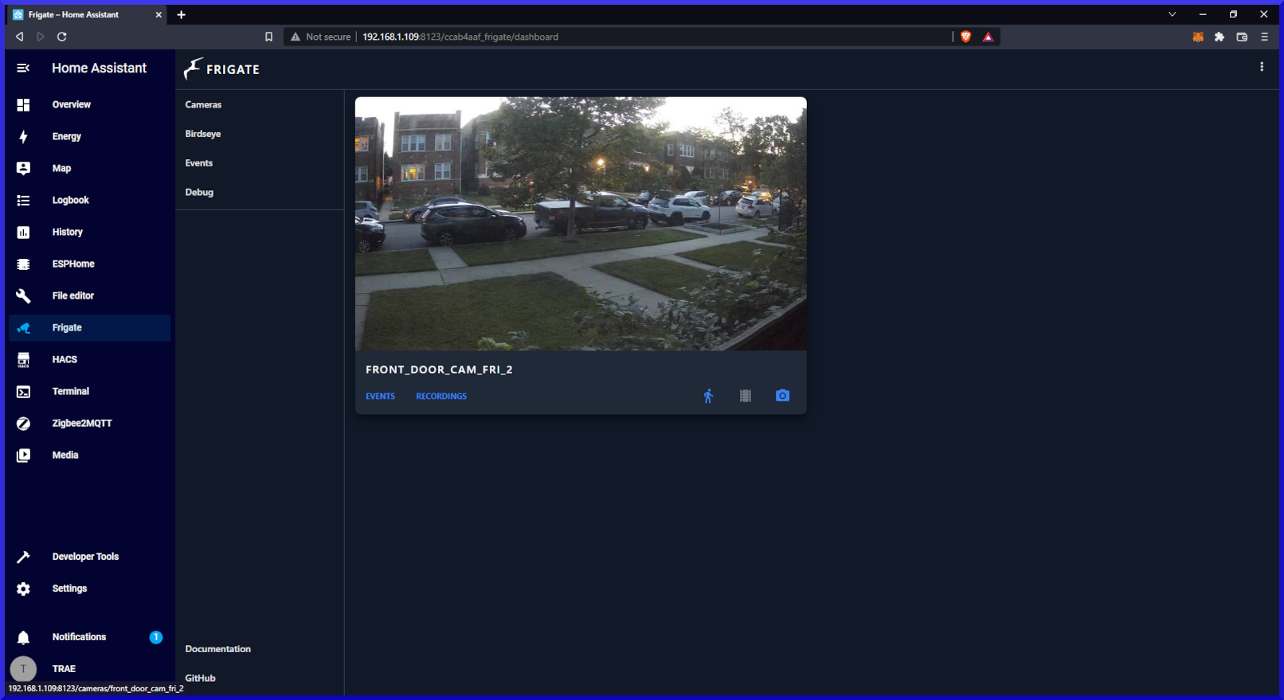Select Birdseye in the Frigate menu
The image size is (1284, 700).
click(x=203, y=134)
